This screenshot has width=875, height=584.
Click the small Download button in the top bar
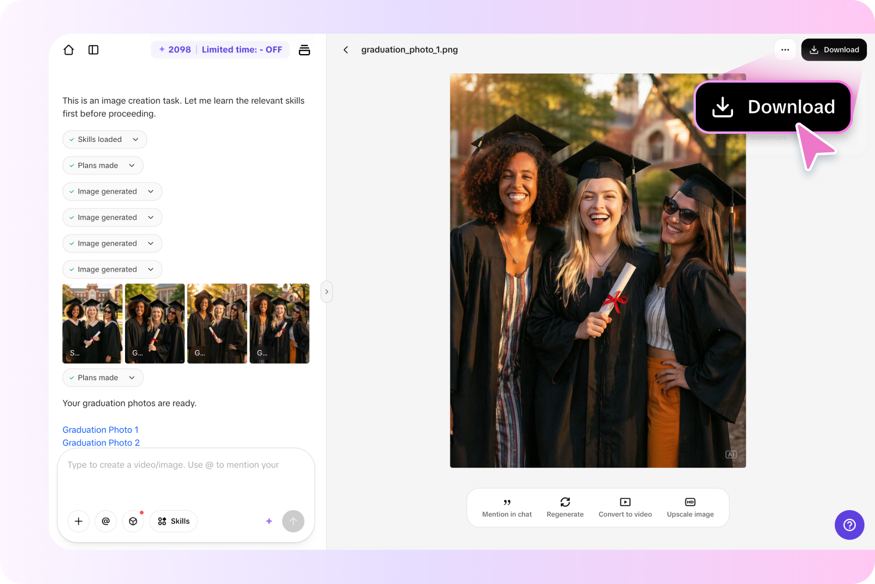(x=834, y=50)
